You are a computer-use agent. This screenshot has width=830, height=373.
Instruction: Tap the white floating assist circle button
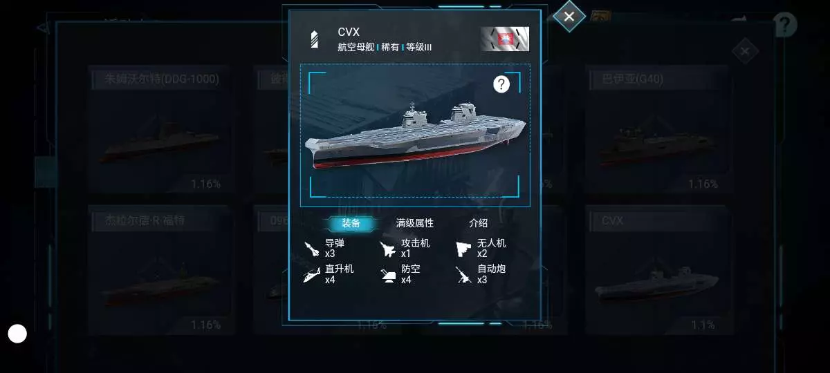pos(17,334)
